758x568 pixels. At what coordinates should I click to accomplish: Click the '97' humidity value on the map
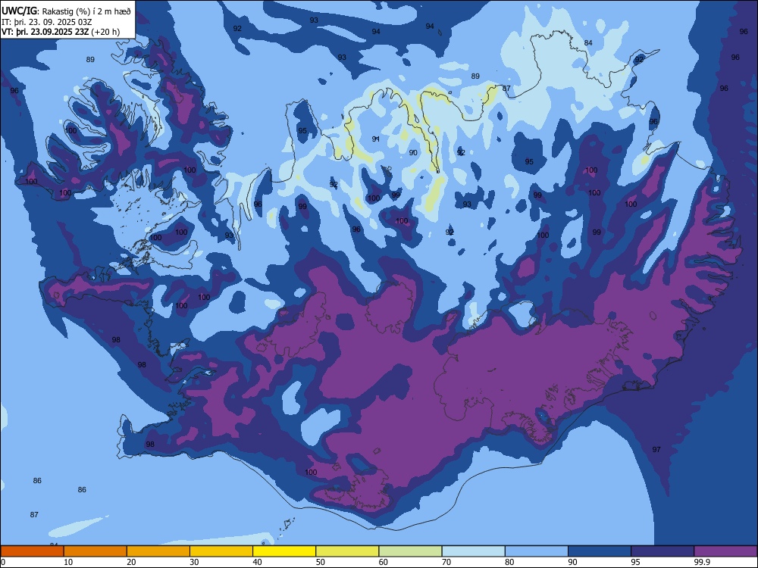coord(656,449)
